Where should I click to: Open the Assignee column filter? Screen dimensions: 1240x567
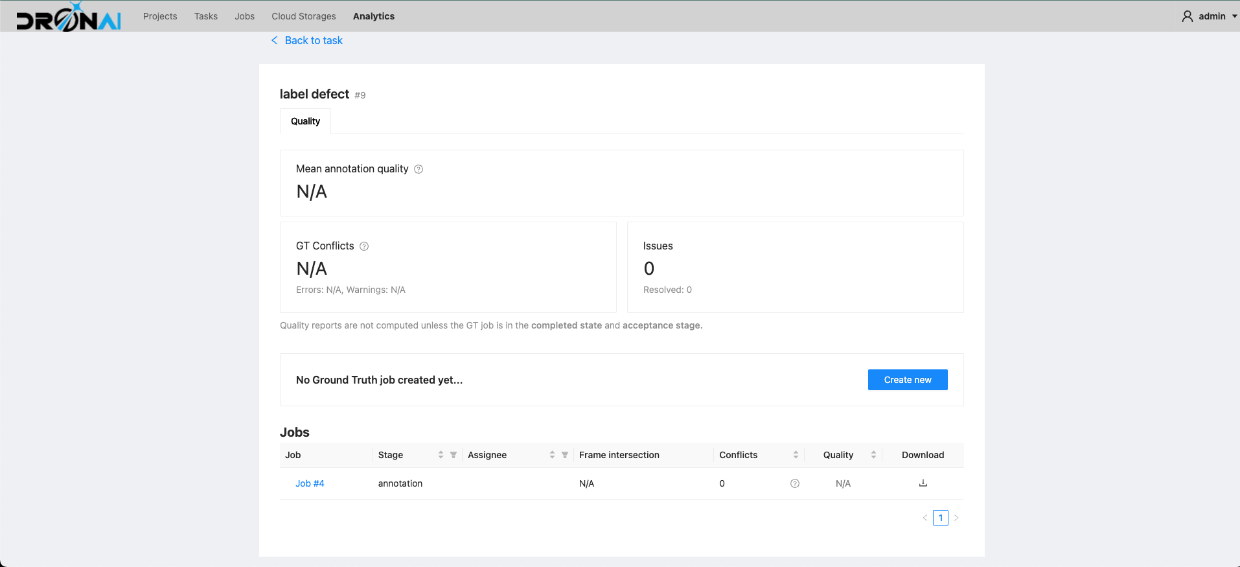(x=565, y=455)
